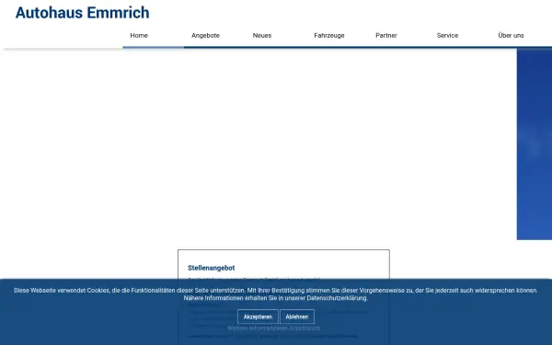Image resolution: width=552 pixels, height=345 pixels.
Task: Click the blue banner image at right
Action: (x=534, y=144)
